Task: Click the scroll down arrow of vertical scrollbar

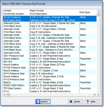Action: [98, 95]
